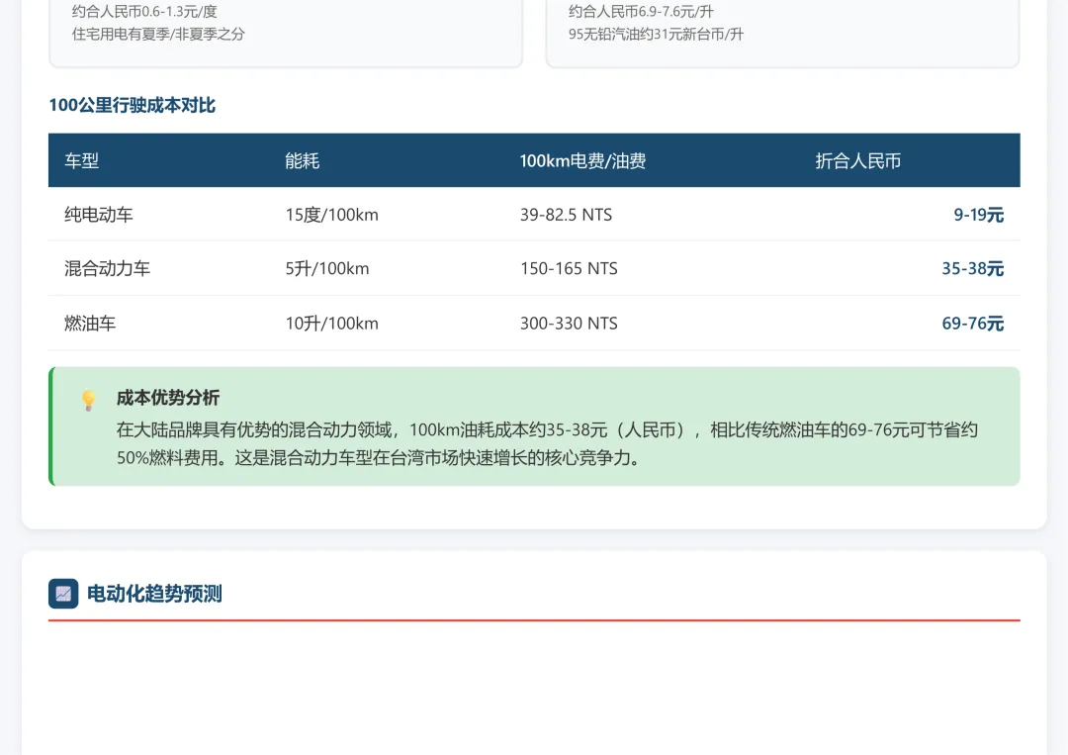Click the 300-330 NTS cell
Image resolution: width=1068 pixels, height=755 pixels.
coord(569,323)
